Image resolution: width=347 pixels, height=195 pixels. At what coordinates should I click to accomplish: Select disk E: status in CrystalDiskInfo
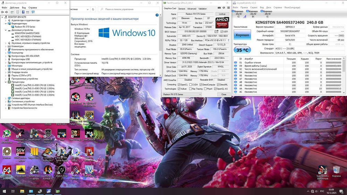pos(267,14)
